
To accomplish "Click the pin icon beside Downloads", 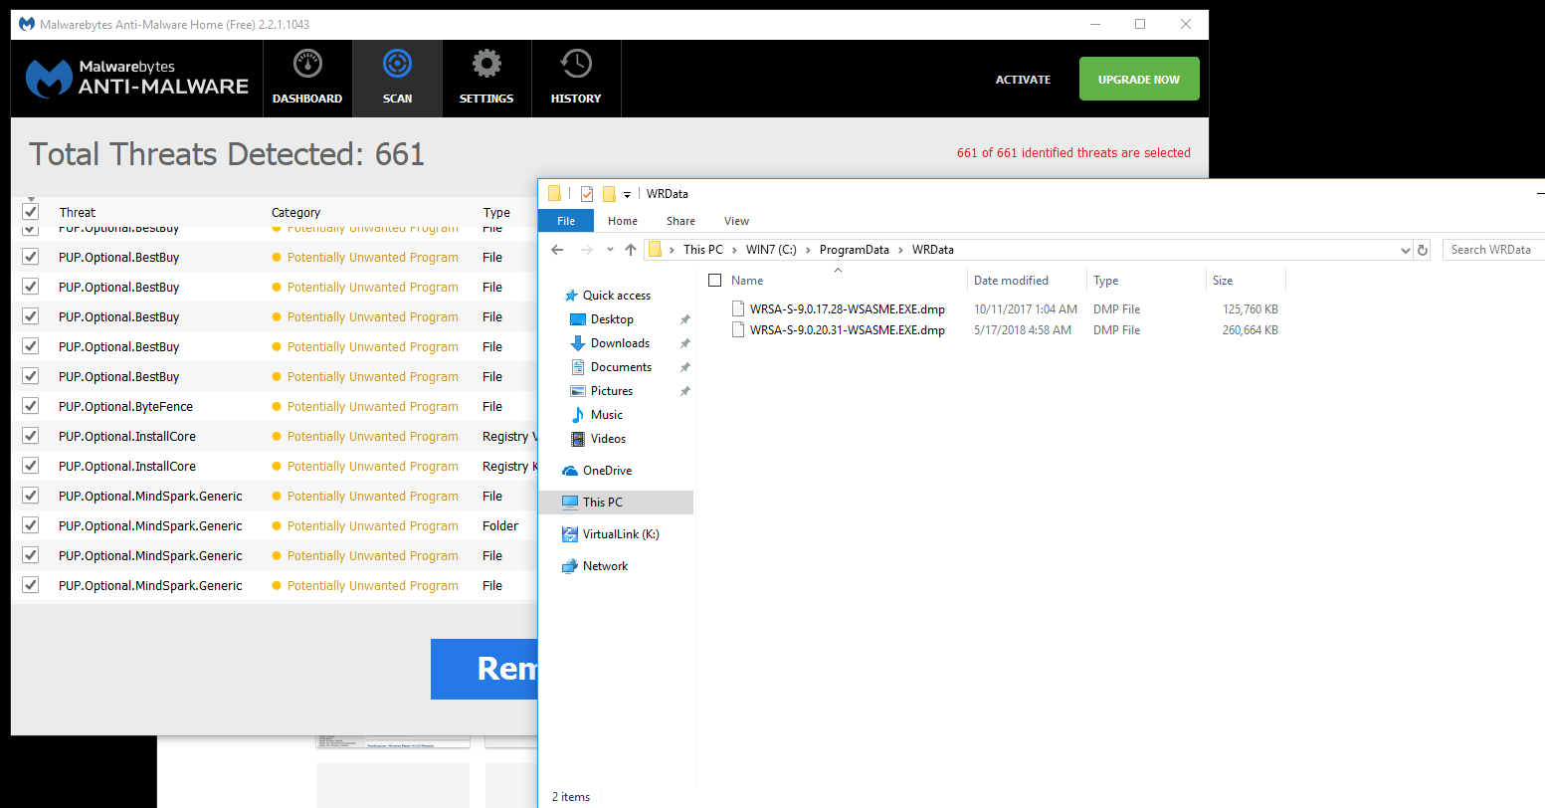I will click(684, 343).
